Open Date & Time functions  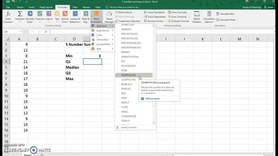pyautogui.click(x=65, y=17)
